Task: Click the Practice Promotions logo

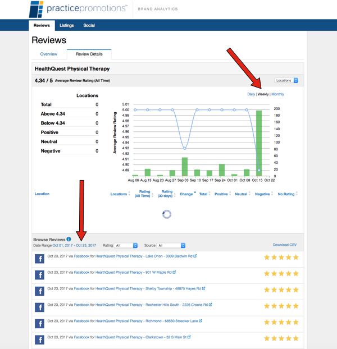Action: [78, 9]
